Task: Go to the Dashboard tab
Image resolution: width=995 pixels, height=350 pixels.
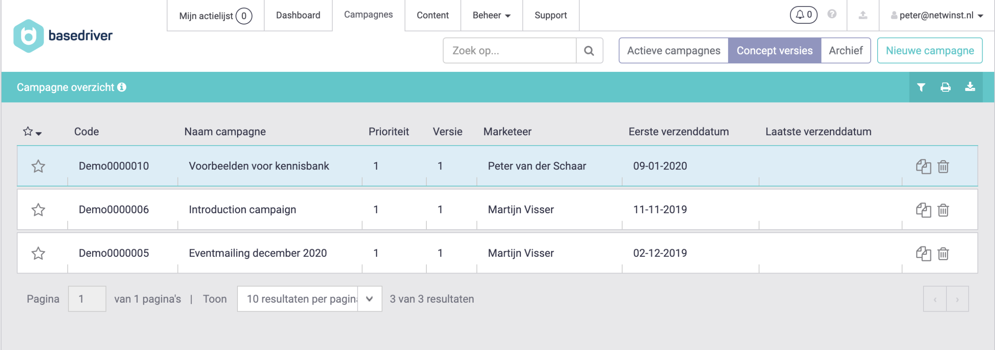Action: pos(298,16)
